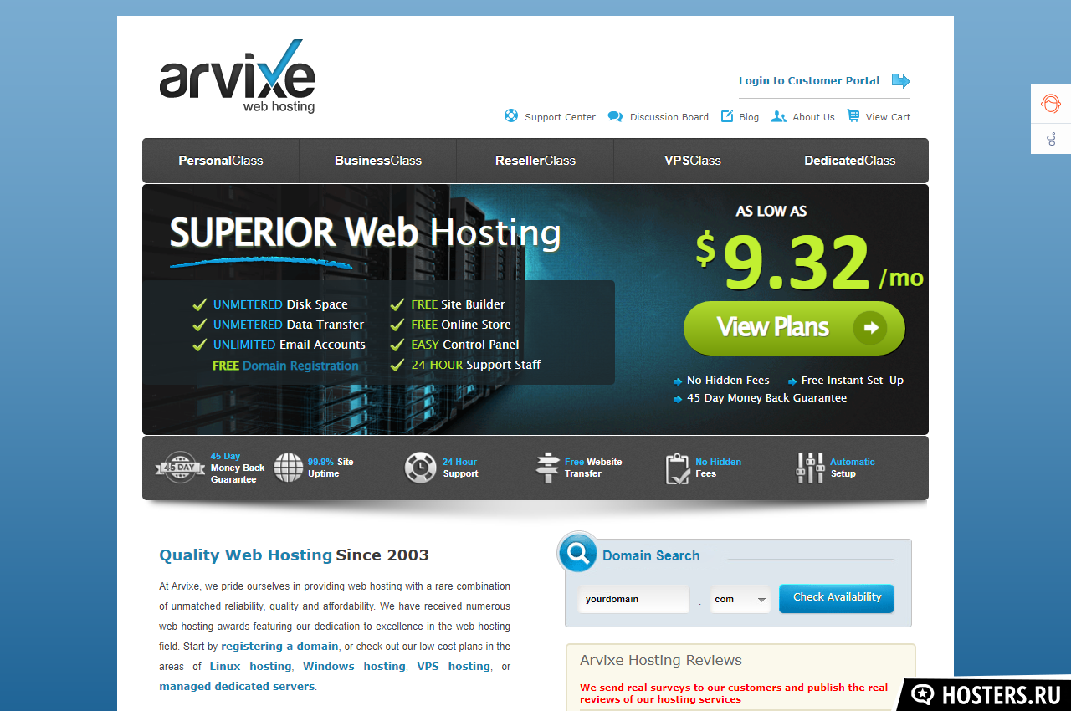Click the 45 Day money back badge icon

click(180, 468)
